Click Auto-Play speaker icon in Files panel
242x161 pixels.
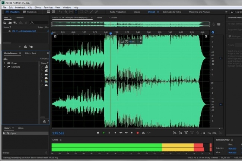(31, 47)
